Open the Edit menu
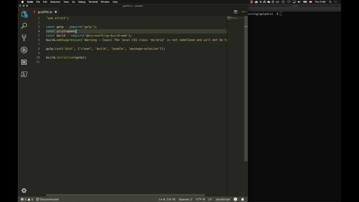 tap(45, 2)
